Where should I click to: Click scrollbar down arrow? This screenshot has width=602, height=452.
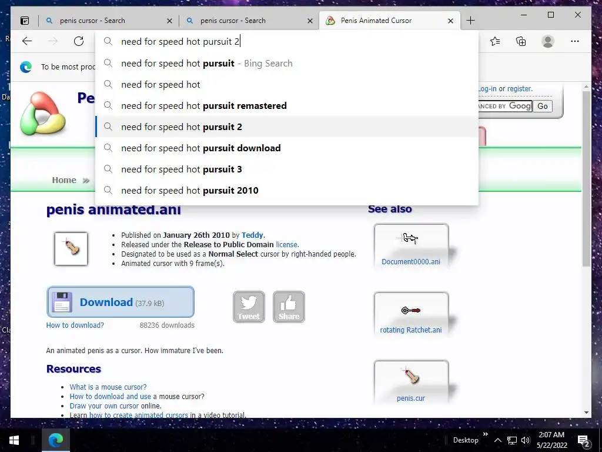click(586, 413)
